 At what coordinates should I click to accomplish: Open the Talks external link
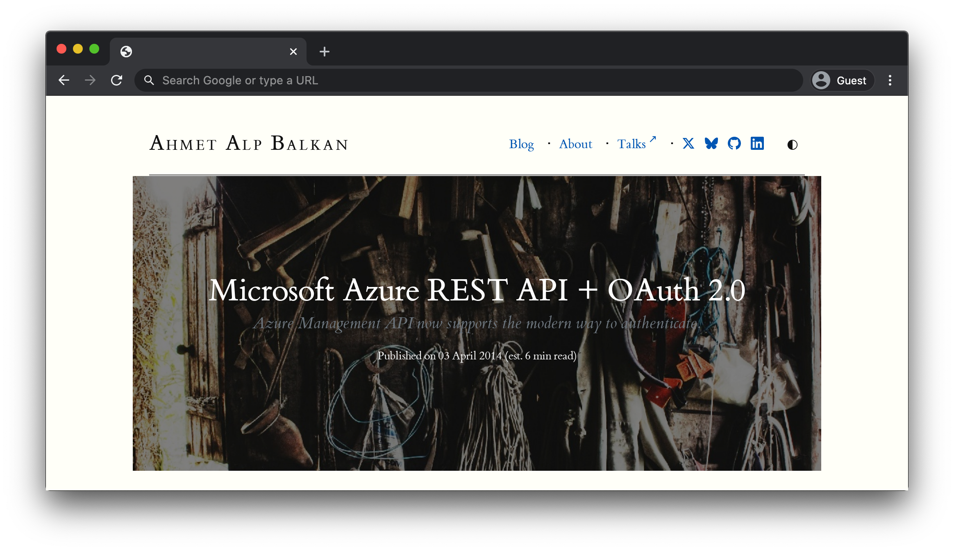pos(636,143)
